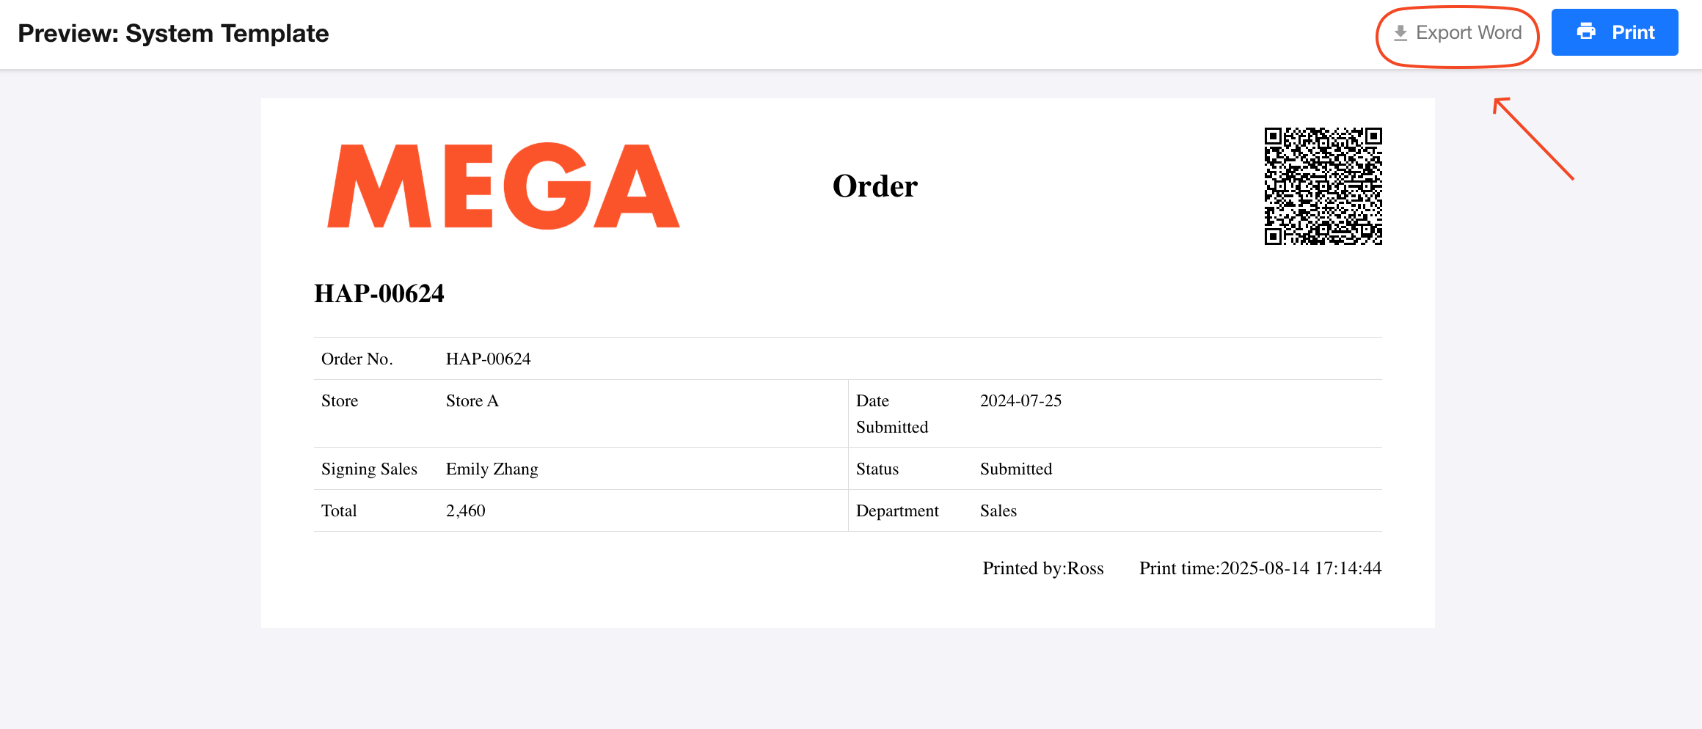Click the Preview: System Template title

[x=173, y=34]
